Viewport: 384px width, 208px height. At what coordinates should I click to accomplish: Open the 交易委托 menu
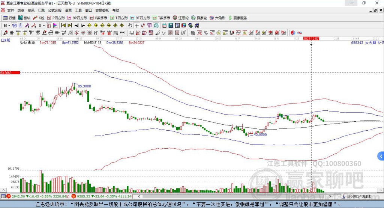(102, 10)
